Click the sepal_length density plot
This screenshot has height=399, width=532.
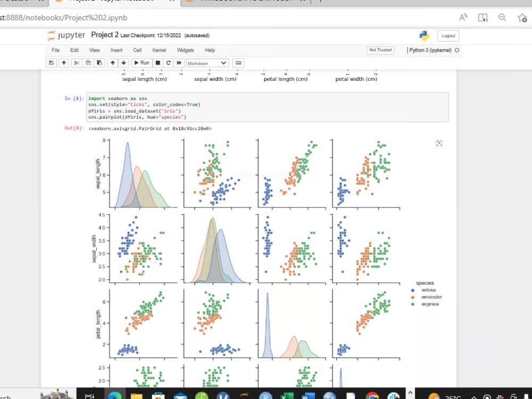pyautogui.click(x=143, y=173)
